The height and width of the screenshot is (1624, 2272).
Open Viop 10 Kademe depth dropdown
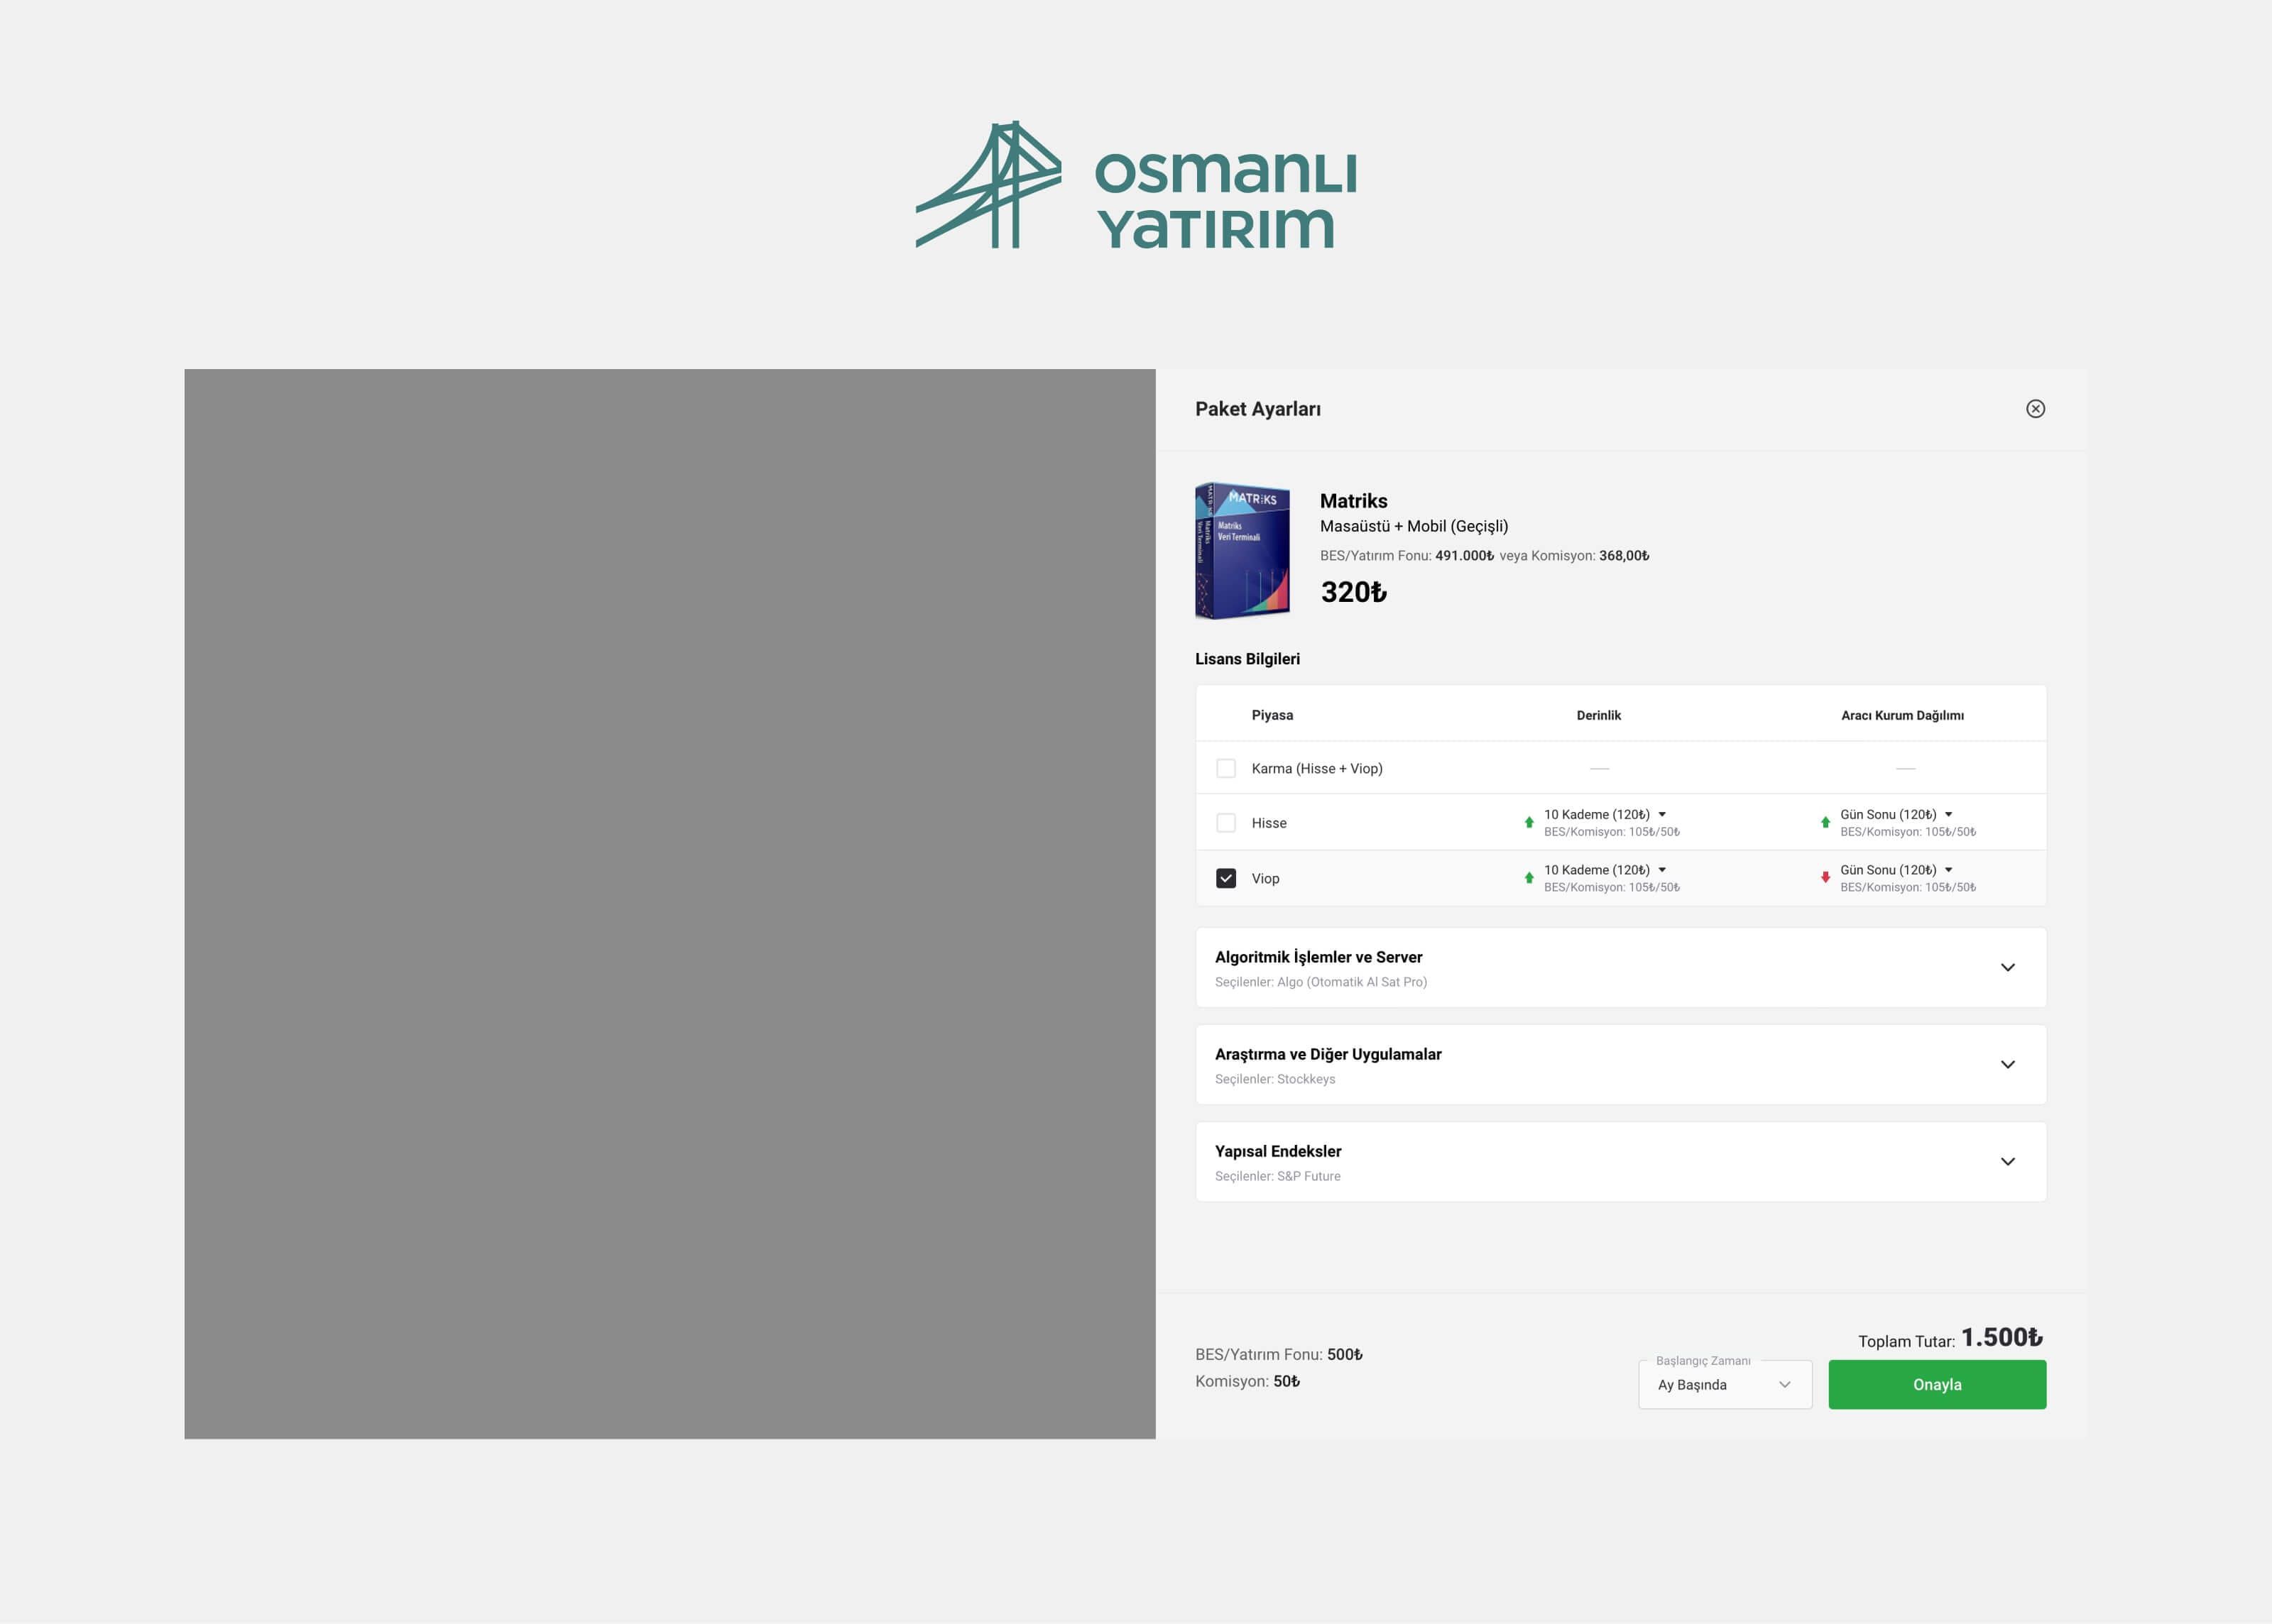1605,870
